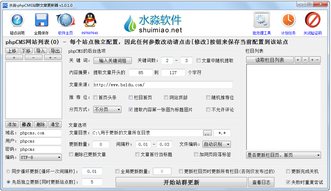The width and height of the screenshot is (331, 191).
Task: Click the QQ penguin icon 897687648
Action: [90, 20]
